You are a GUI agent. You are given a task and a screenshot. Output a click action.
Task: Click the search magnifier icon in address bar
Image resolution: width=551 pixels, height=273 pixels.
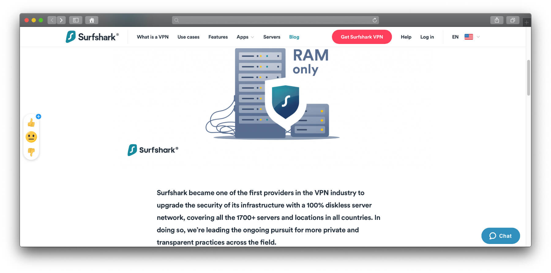point(177,20)
